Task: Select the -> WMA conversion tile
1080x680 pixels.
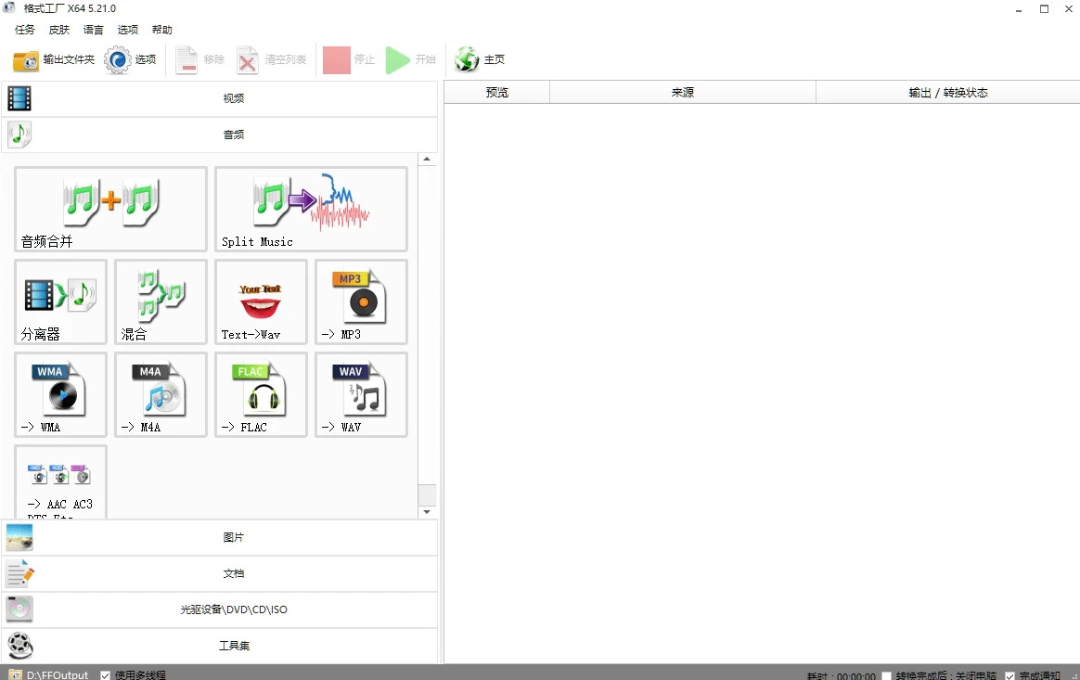Action: [x=60, y=395]
